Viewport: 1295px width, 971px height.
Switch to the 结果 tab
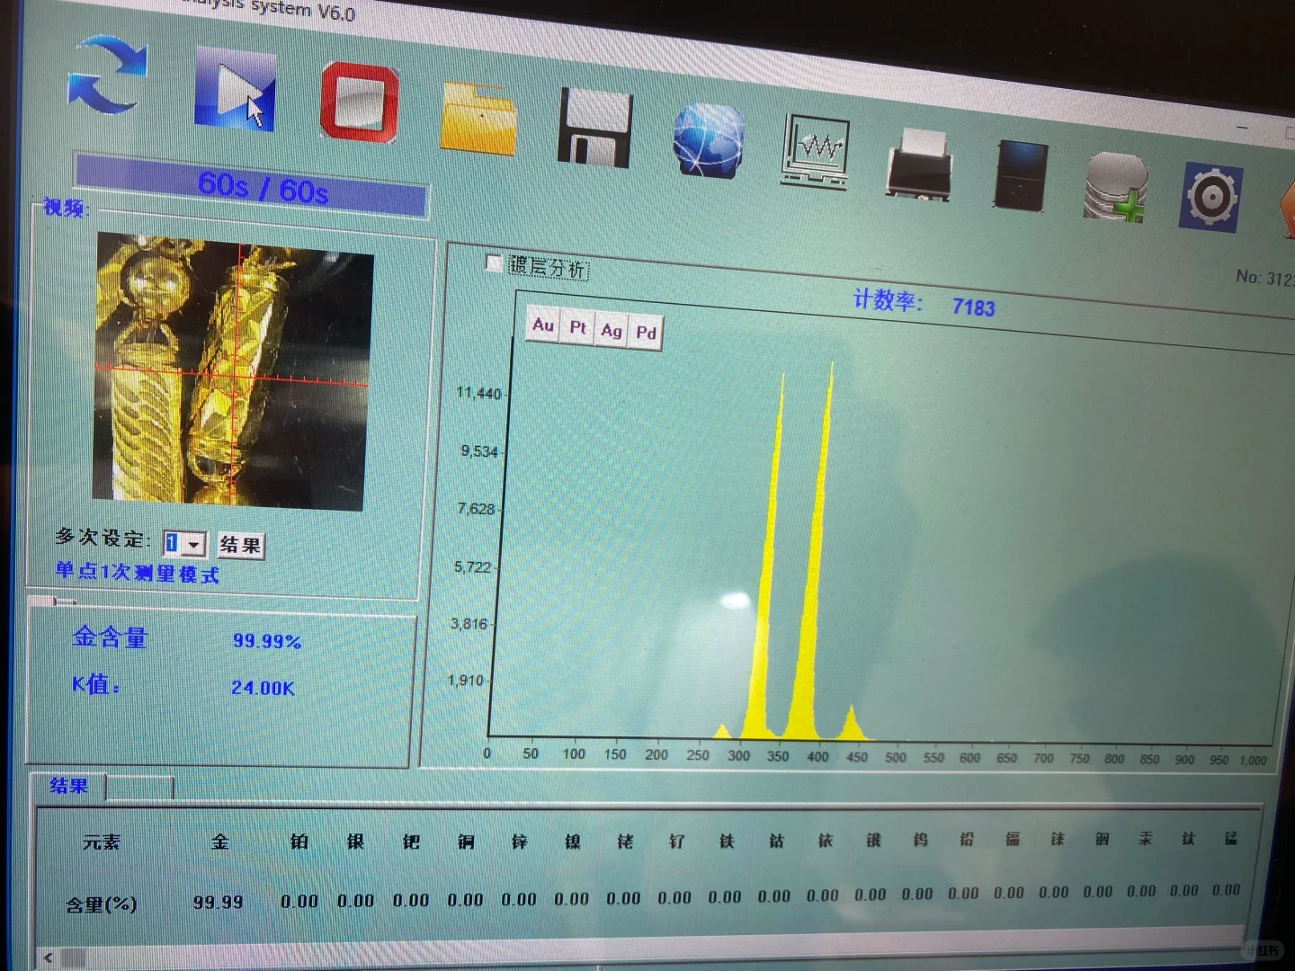68,787
